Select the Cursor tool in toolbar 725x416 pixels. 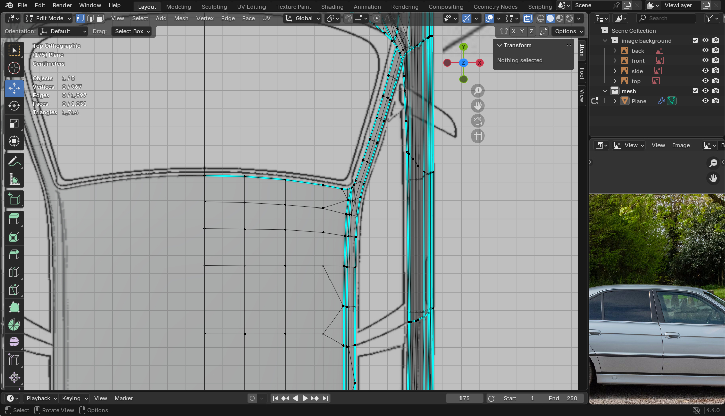point(14,68)
